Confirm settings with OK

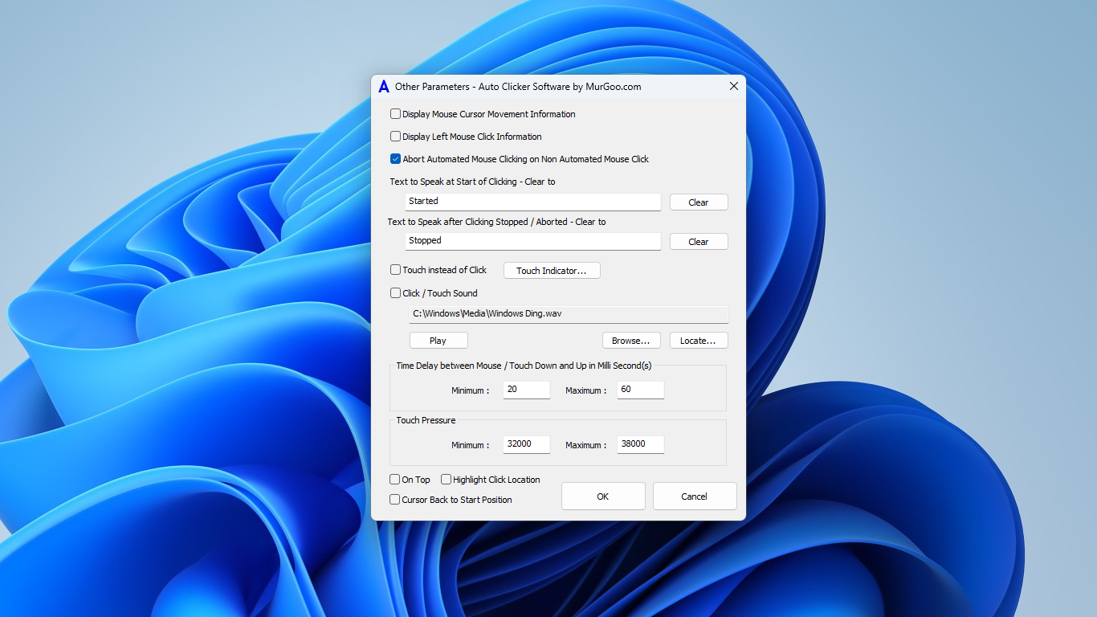[603, 496]
